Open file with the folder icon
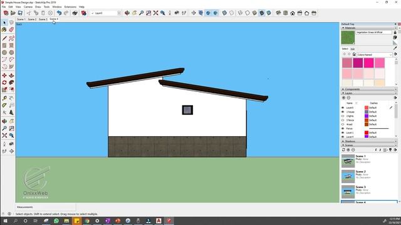 click(x=13, y=13)
